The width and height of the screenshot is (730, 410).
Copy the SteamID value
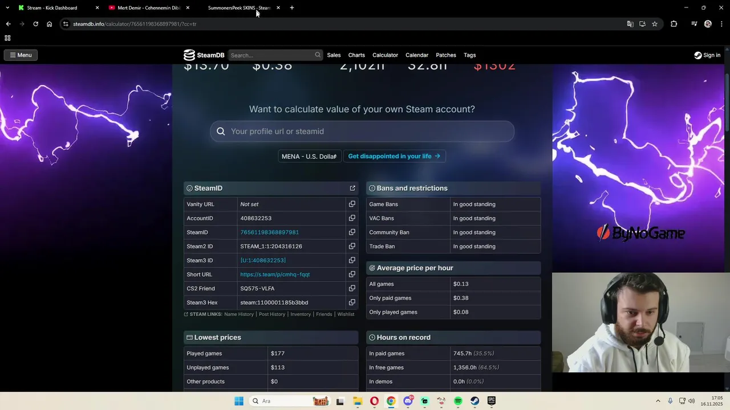(x=352, y=232)
